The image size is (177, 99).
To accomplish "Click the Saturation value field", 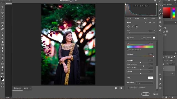I will coord(151,54).
